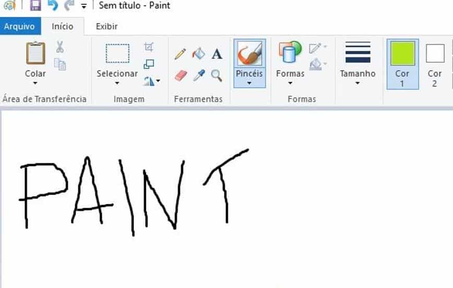This screenshot has height=288, width=453.
Task: Expand the Pincéis brush list arrow
Action: point(249,83)
